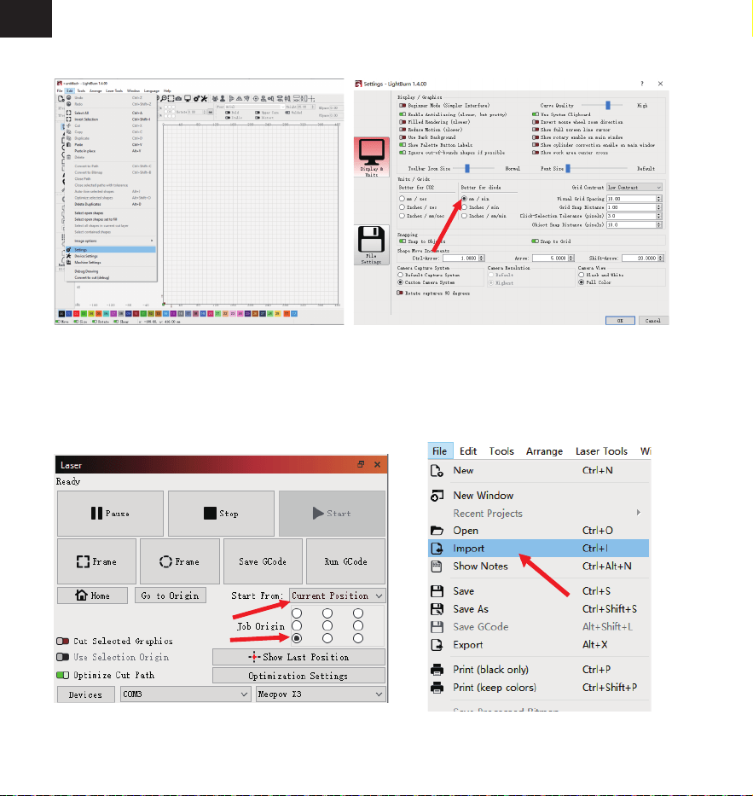The width and height of the screenshot is (753, 796).
Task: Expand Image options submenu in Edit menu
Action: tap(151, 241)
